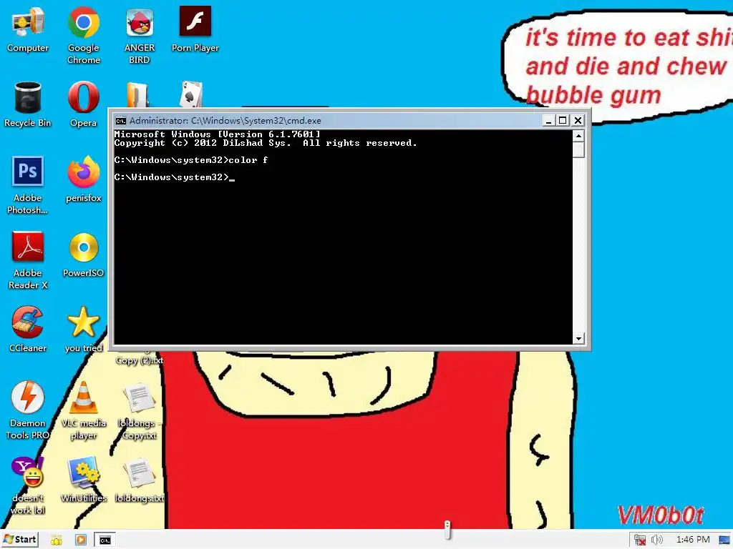Image resolution: width=733 pixels, height=549 pixels.
Task: Launch Daemon Tools PRO icon
Action: (x=28, y=410)
